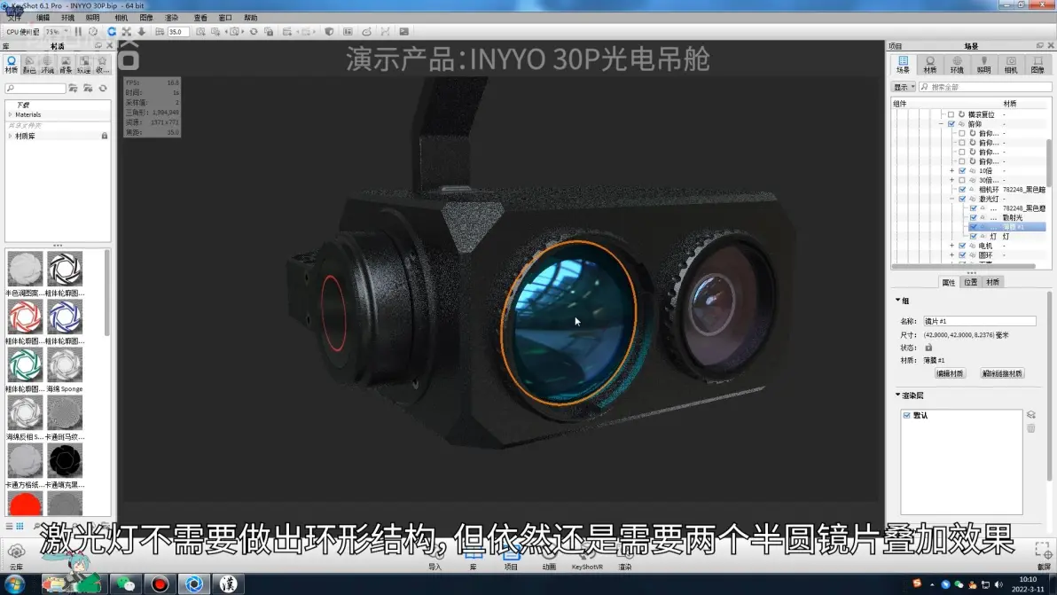Screen dimensions: 1057x595
Task: Open the 编辑 menu
Action: (x=43, y=18)
